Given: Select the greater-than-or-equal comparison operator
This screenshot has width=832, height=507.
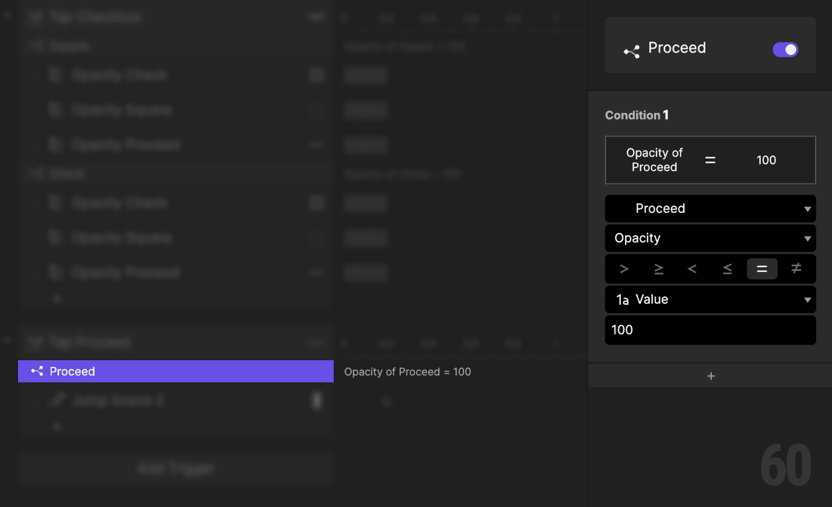Looking at the screenshot, I should pyautogui.click(x=659, y=269).
